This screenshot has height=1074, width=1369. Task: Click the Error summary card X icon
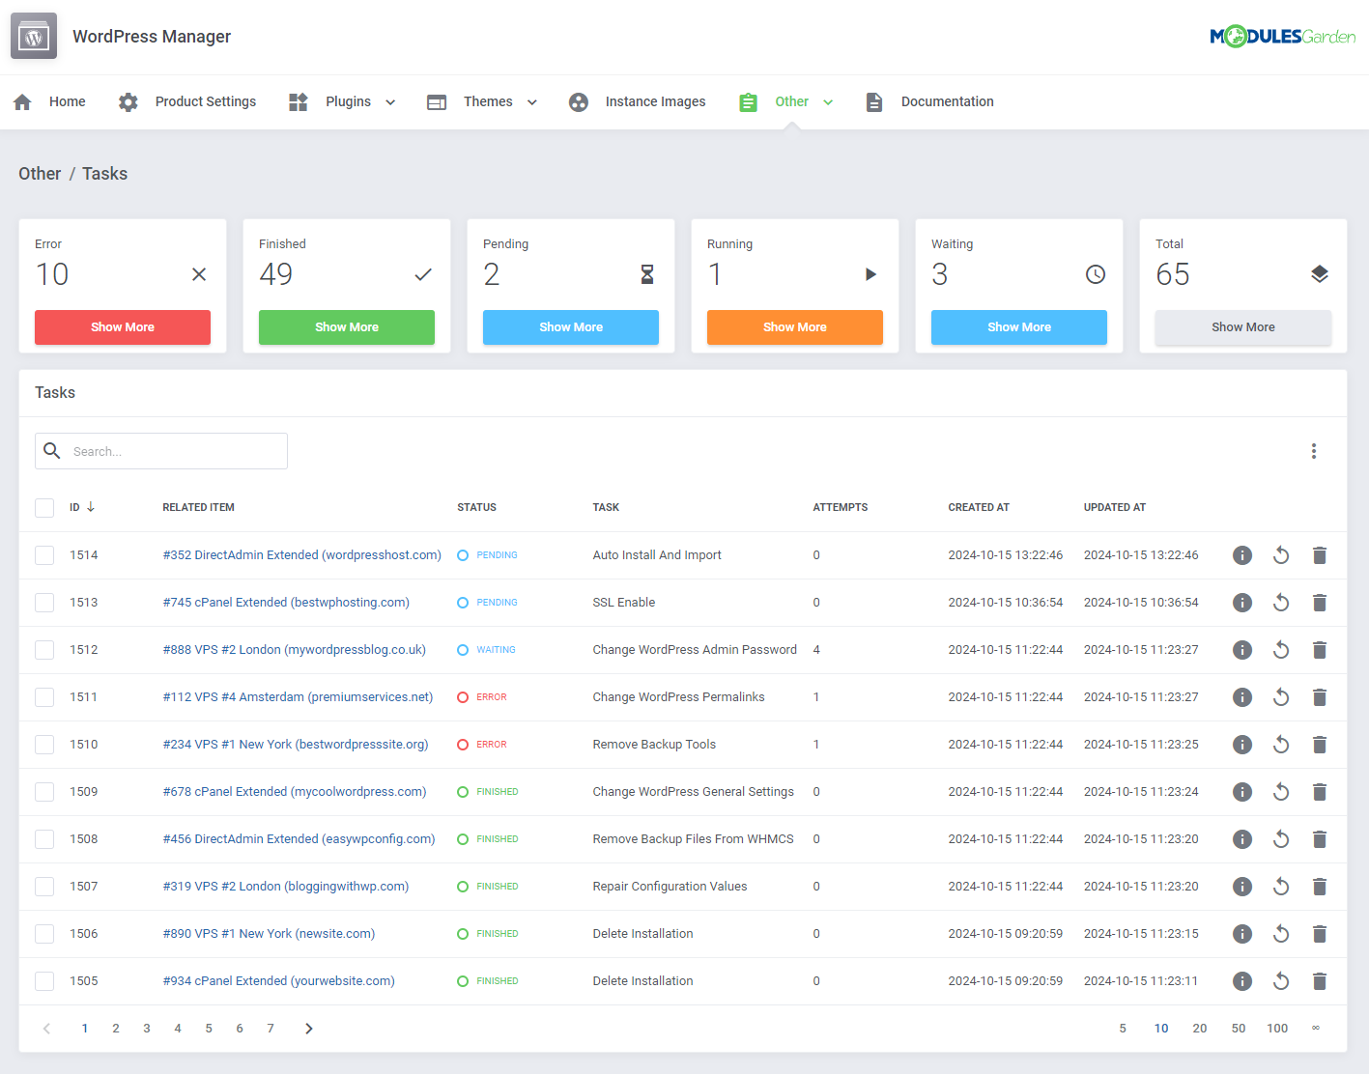click(199, 274)
